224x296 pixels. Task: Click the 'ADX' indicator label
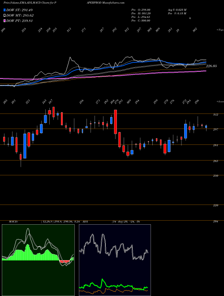[85, 222]
